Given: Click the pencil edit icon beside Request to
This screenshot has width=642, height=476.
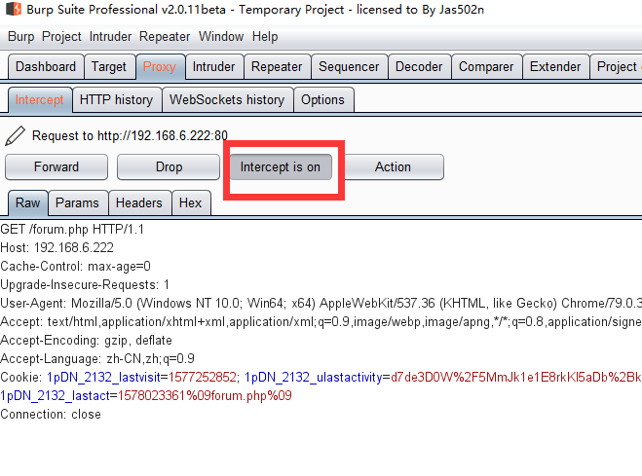Looking at the screenshot, I should click(x=15, y=135).
